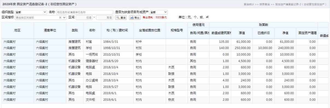This screenshot has width=330, height=108.
Task: Click the 账面数 column group header
Action: click(263, 25)
